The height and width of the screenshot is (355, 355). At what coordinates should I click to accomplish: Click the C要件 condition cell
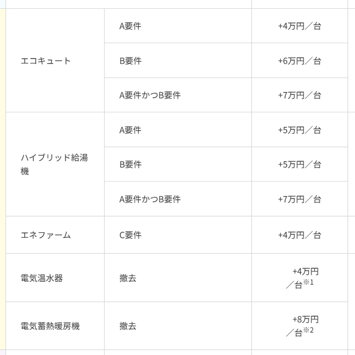pos(178,235)
